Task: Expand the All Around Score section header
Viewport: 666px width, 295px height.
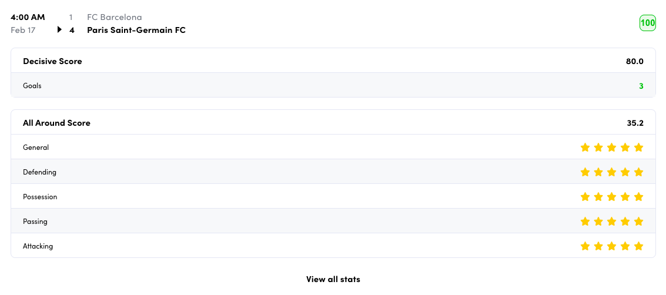Action: pos(56,123)
